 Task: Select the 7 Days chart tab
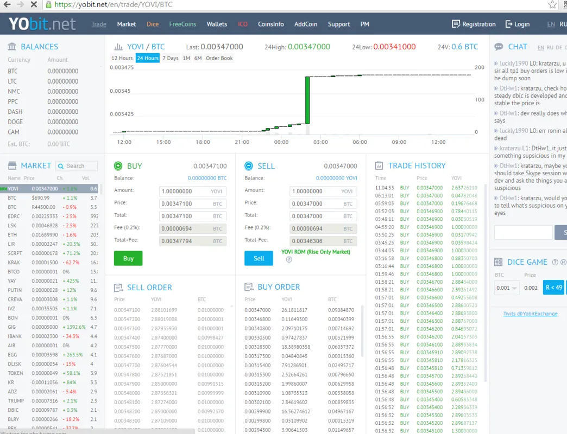(x=171, y=58)
